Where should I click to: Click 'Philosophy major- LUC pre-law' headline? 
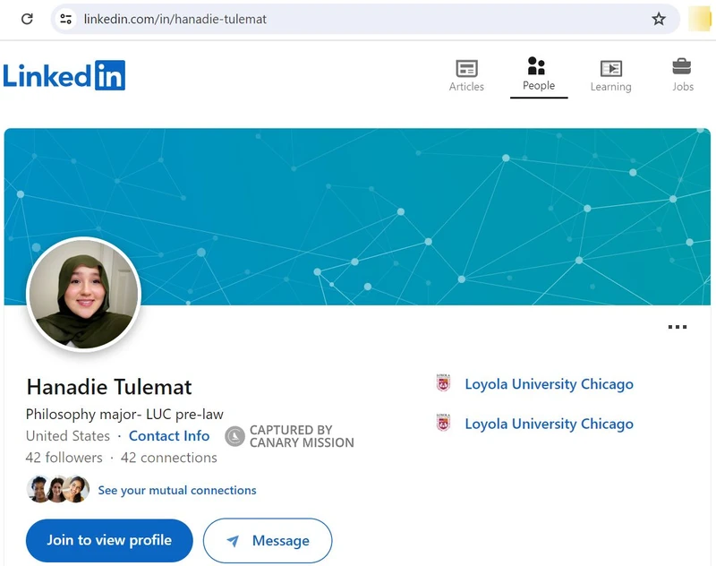point(124,415)
